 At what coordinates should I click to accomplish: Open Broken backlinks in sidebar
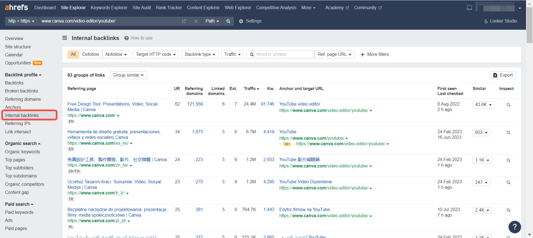21,91
